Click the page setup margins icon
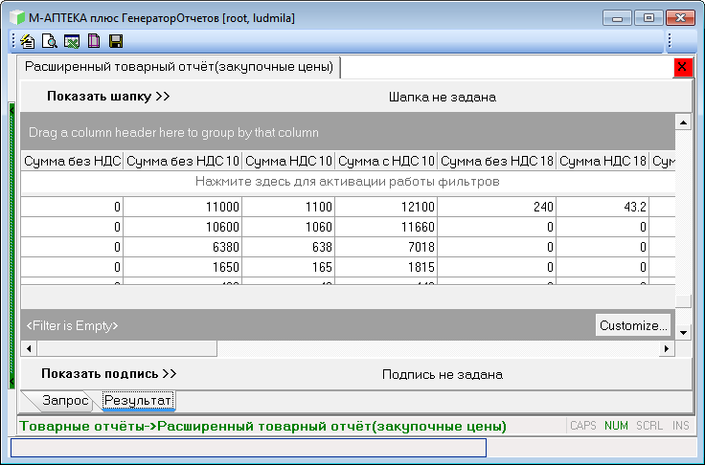705x465 pixels. (94, 41)
